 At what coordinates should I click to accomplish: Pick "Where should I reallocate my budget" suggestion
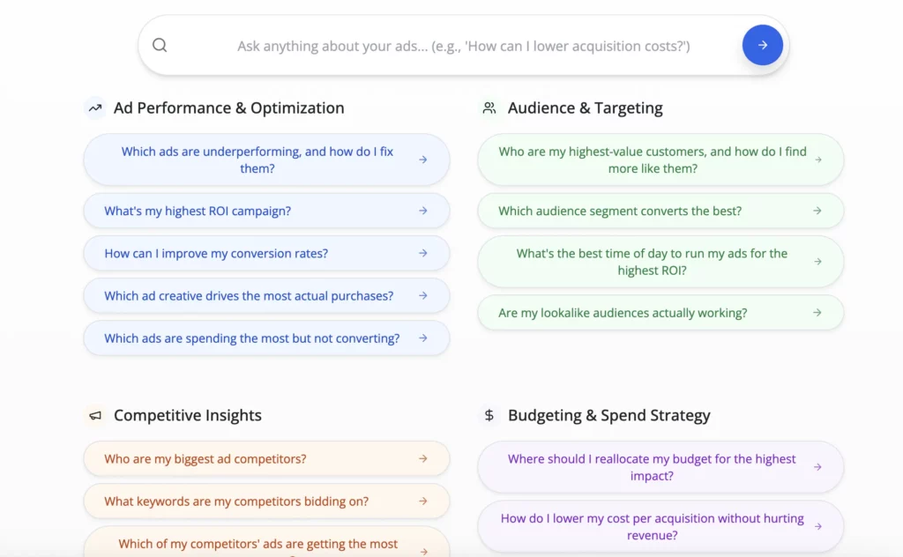(x=652, y=467)
